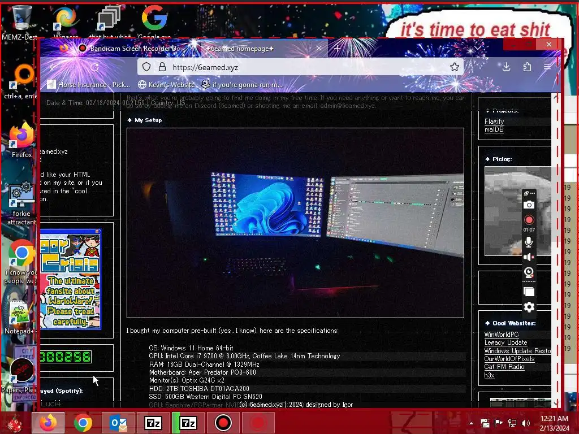
Task: Take a screenshot with the Bandicam camera icon
Action: 529,205
